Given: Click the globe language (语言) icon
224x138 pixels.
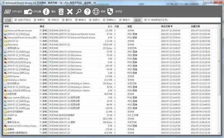Looking at the screenshot, I should click(x=96, y=12).
